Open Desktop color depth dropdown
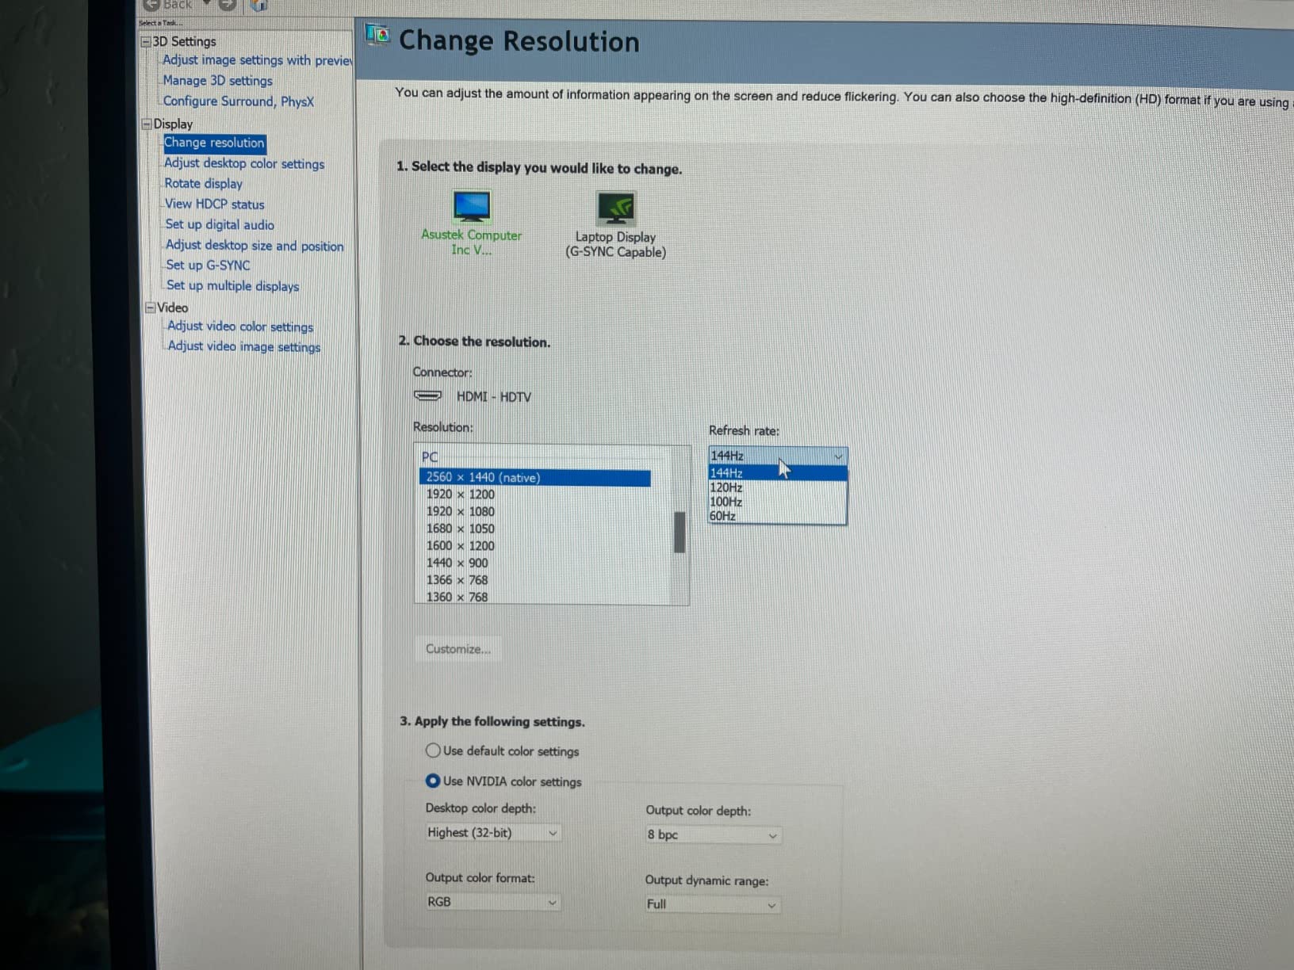1294x970 pixels. (x=492, y=833)
